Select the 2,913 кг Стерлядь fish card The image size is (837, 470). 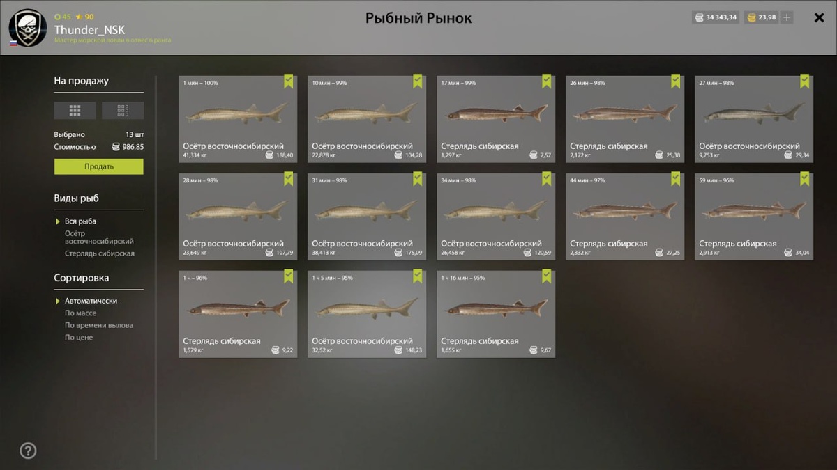[754, 217]
